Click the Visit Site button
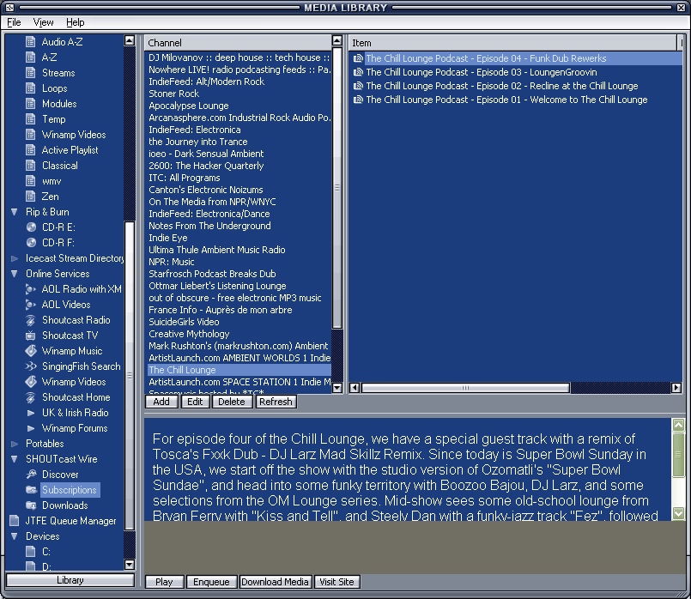Viewport: 691px width, 599px height. 336,582
